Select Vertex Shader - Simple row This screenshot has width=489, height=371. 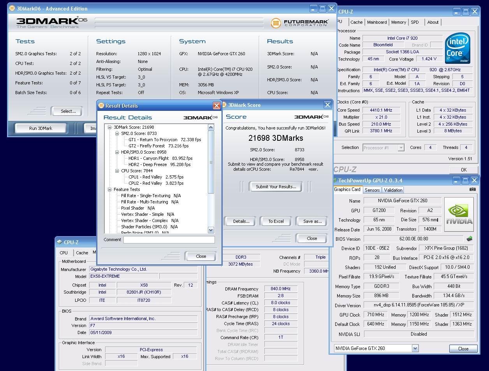pyautogui.click(x=147, y=214)
